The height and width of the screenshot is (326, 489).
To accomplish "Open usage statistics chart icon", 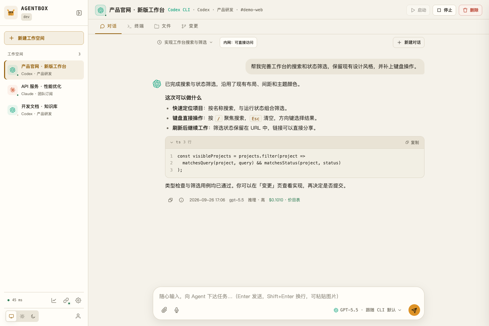I will (x=54, y=300).
